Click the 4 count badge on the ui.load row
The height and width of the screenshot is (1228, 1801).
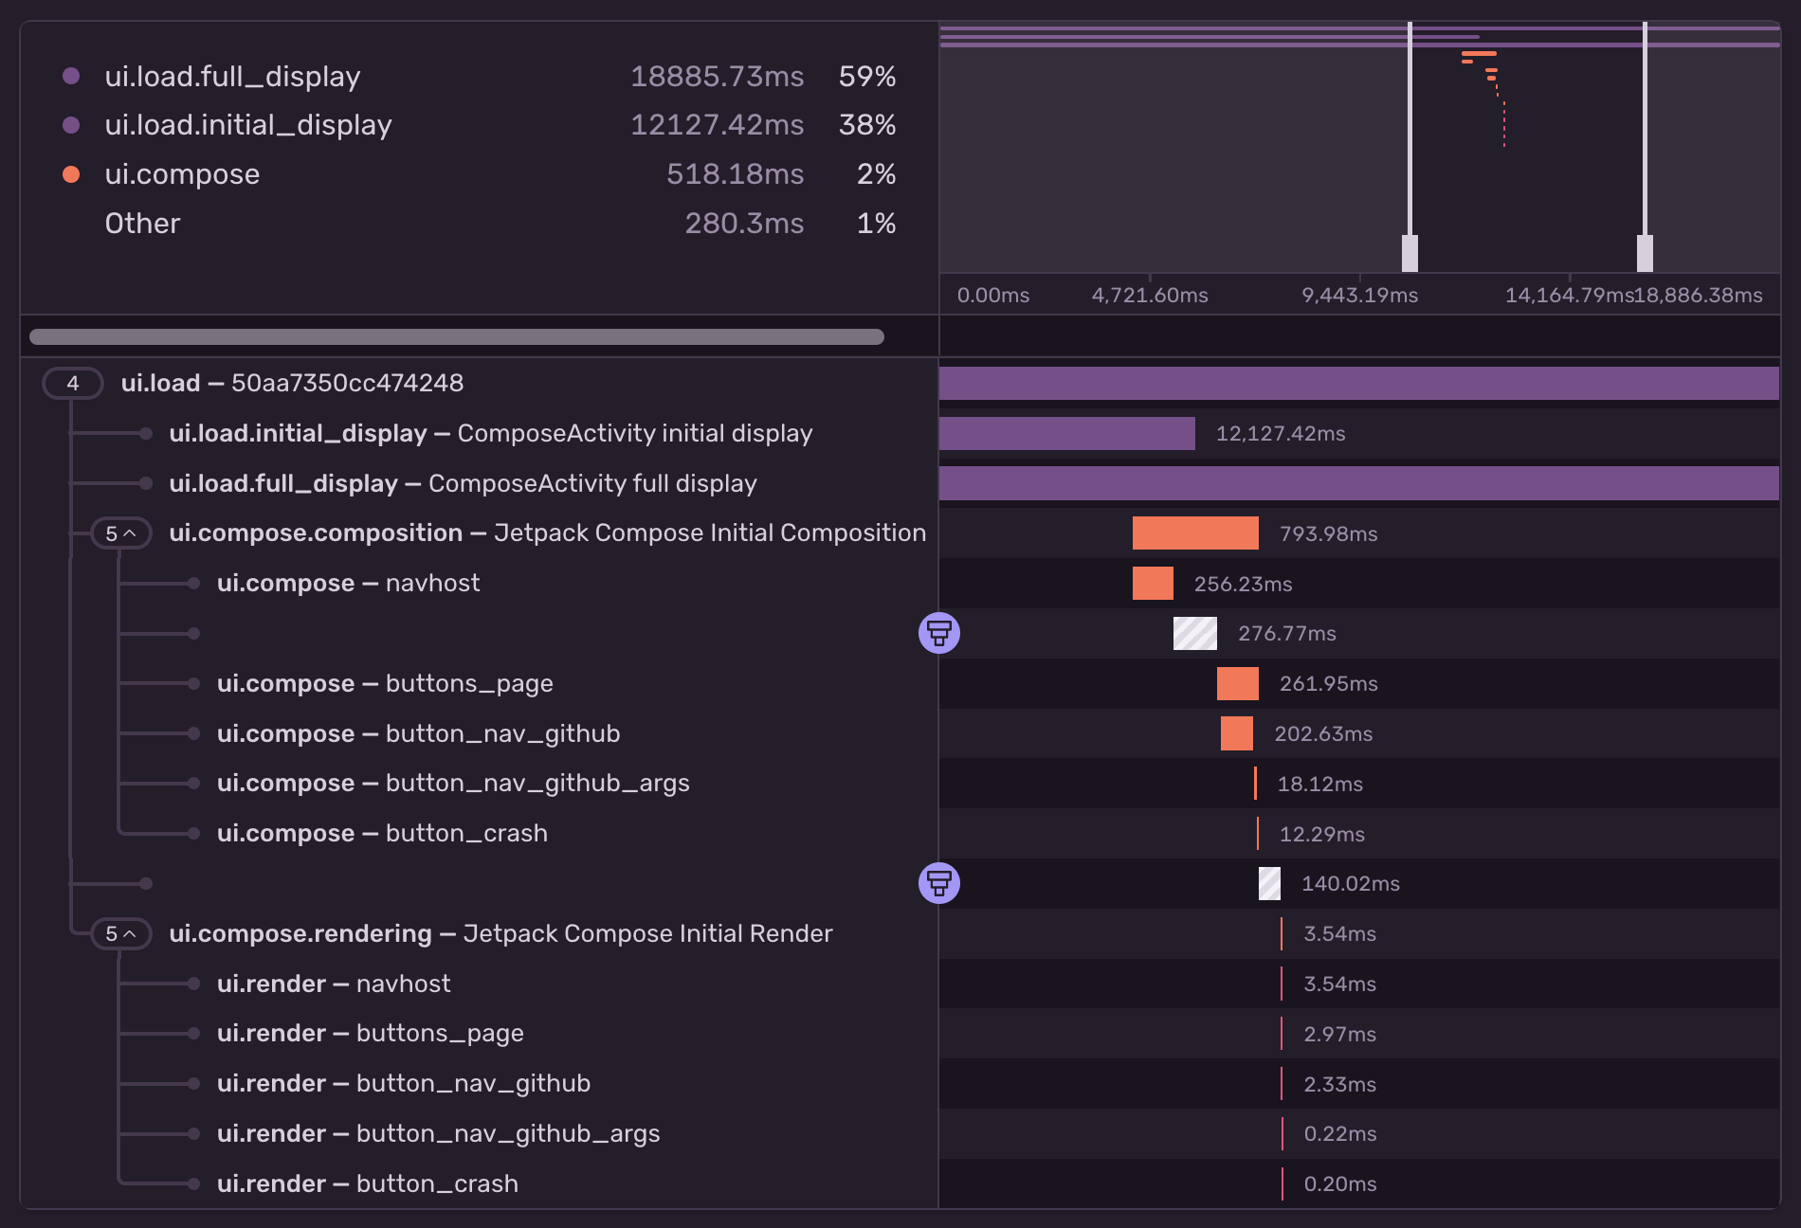pos(72,383)
